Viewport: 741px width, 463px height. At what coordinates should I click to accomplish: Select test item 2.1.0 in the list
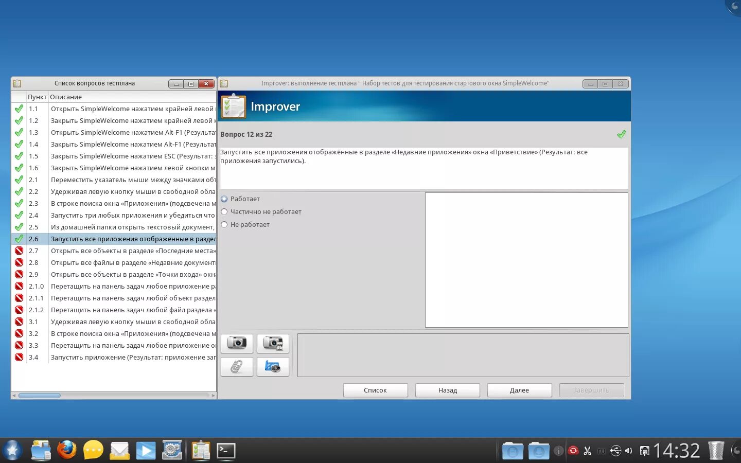[114, 287]
